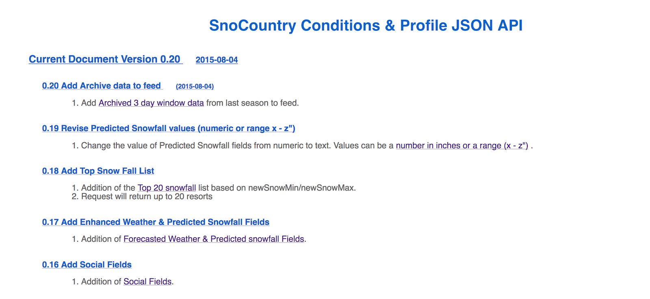
Task: Follow the number in inches or a range link
Action: point(462,146)
